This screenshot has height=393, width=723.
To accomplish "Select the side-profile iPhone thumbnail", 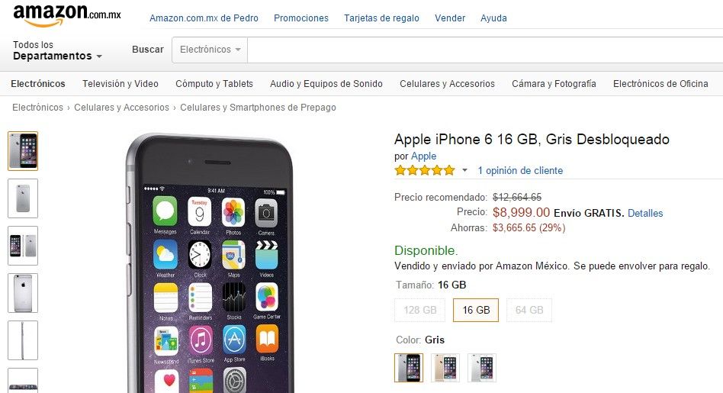I will [23, 340].
